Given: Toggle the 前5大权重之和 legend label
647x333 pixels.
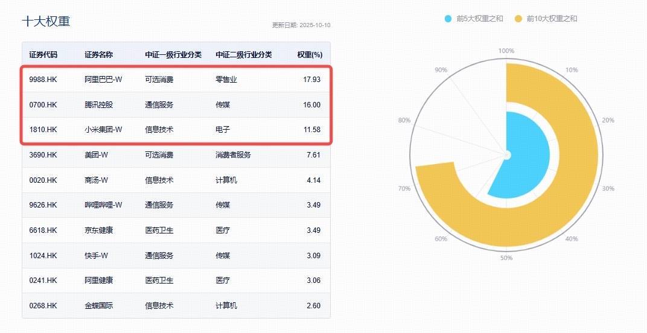Looking at the screenshot, I should point(480,19).
